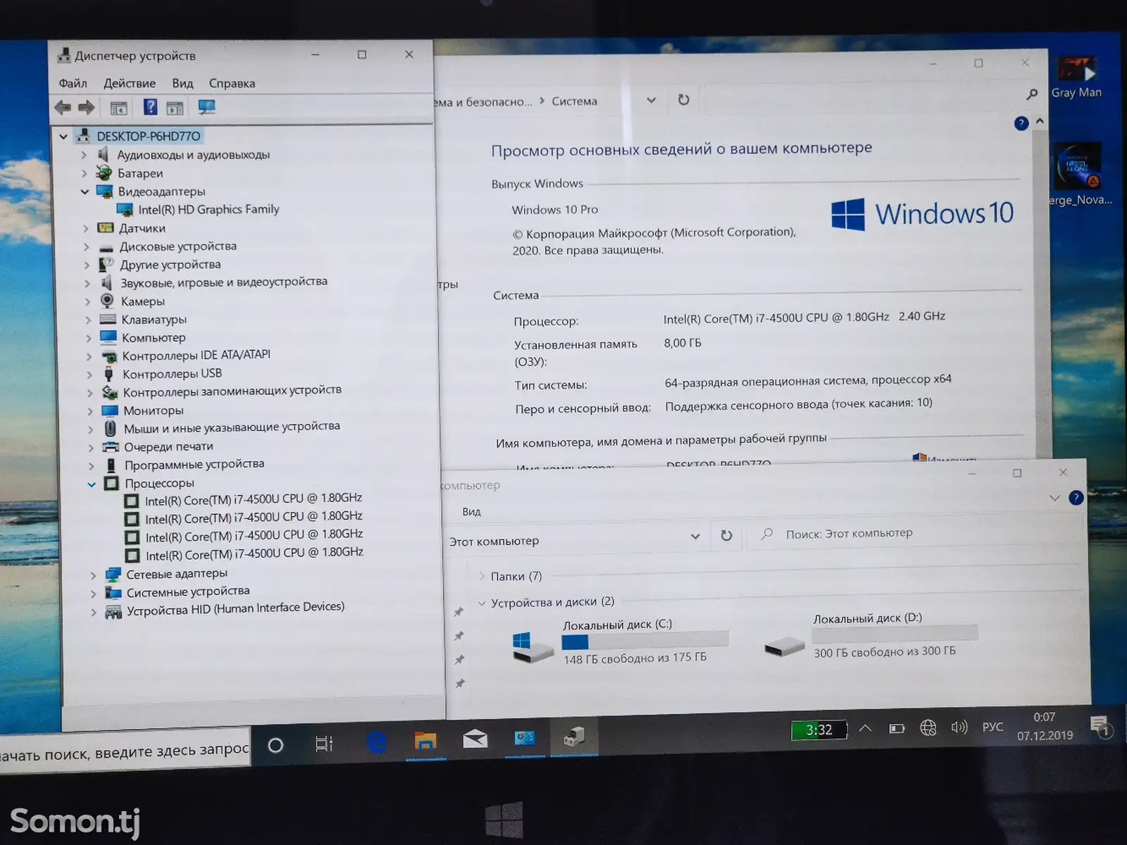
Task: Select Очереди печати category
Action: point(168,447)
